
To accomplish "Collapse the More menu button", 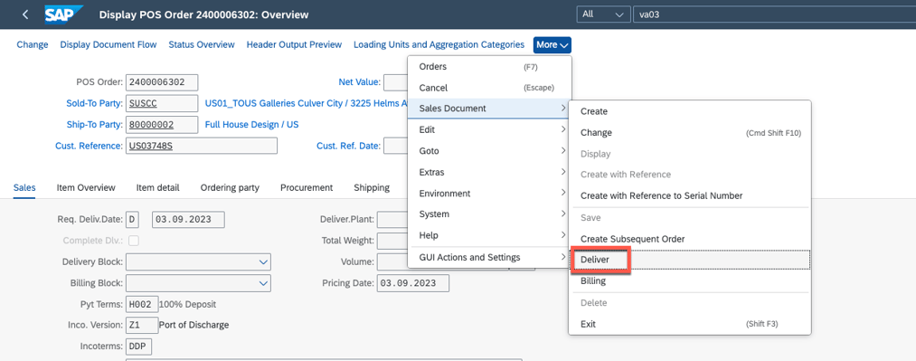I will tap(552, 45).
